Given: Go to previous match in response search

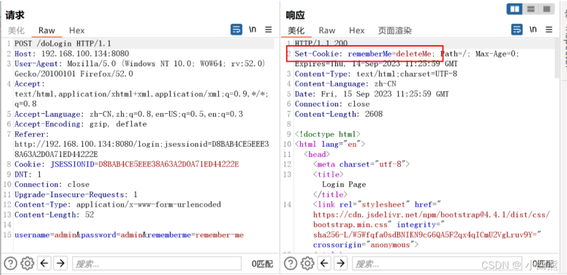Looking at the screenshot, I should [x=324, y=263].
